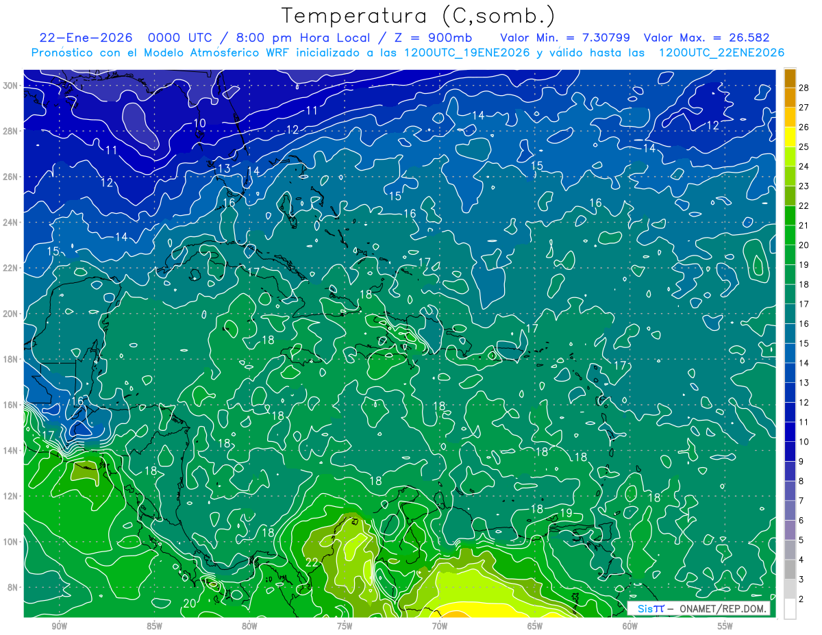This screenshot has width=822, height=635.
Task: Select the "22-Ene-2026" forecast date text
Action: point(86,38)
